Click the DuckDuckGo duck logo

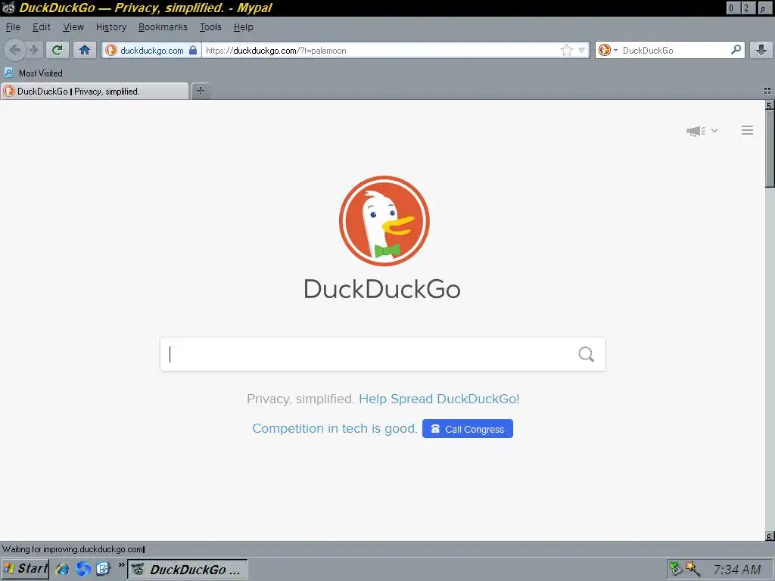coord(384,221)
